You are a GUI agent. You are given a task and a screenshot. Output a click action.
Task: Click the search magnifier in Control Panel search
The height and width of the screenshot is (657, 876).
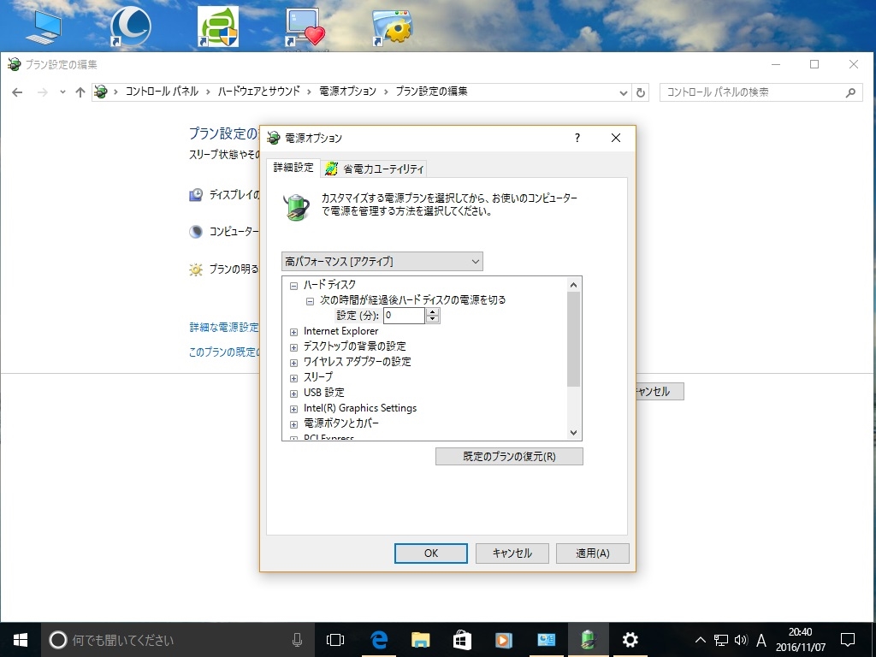coord(850,92)
